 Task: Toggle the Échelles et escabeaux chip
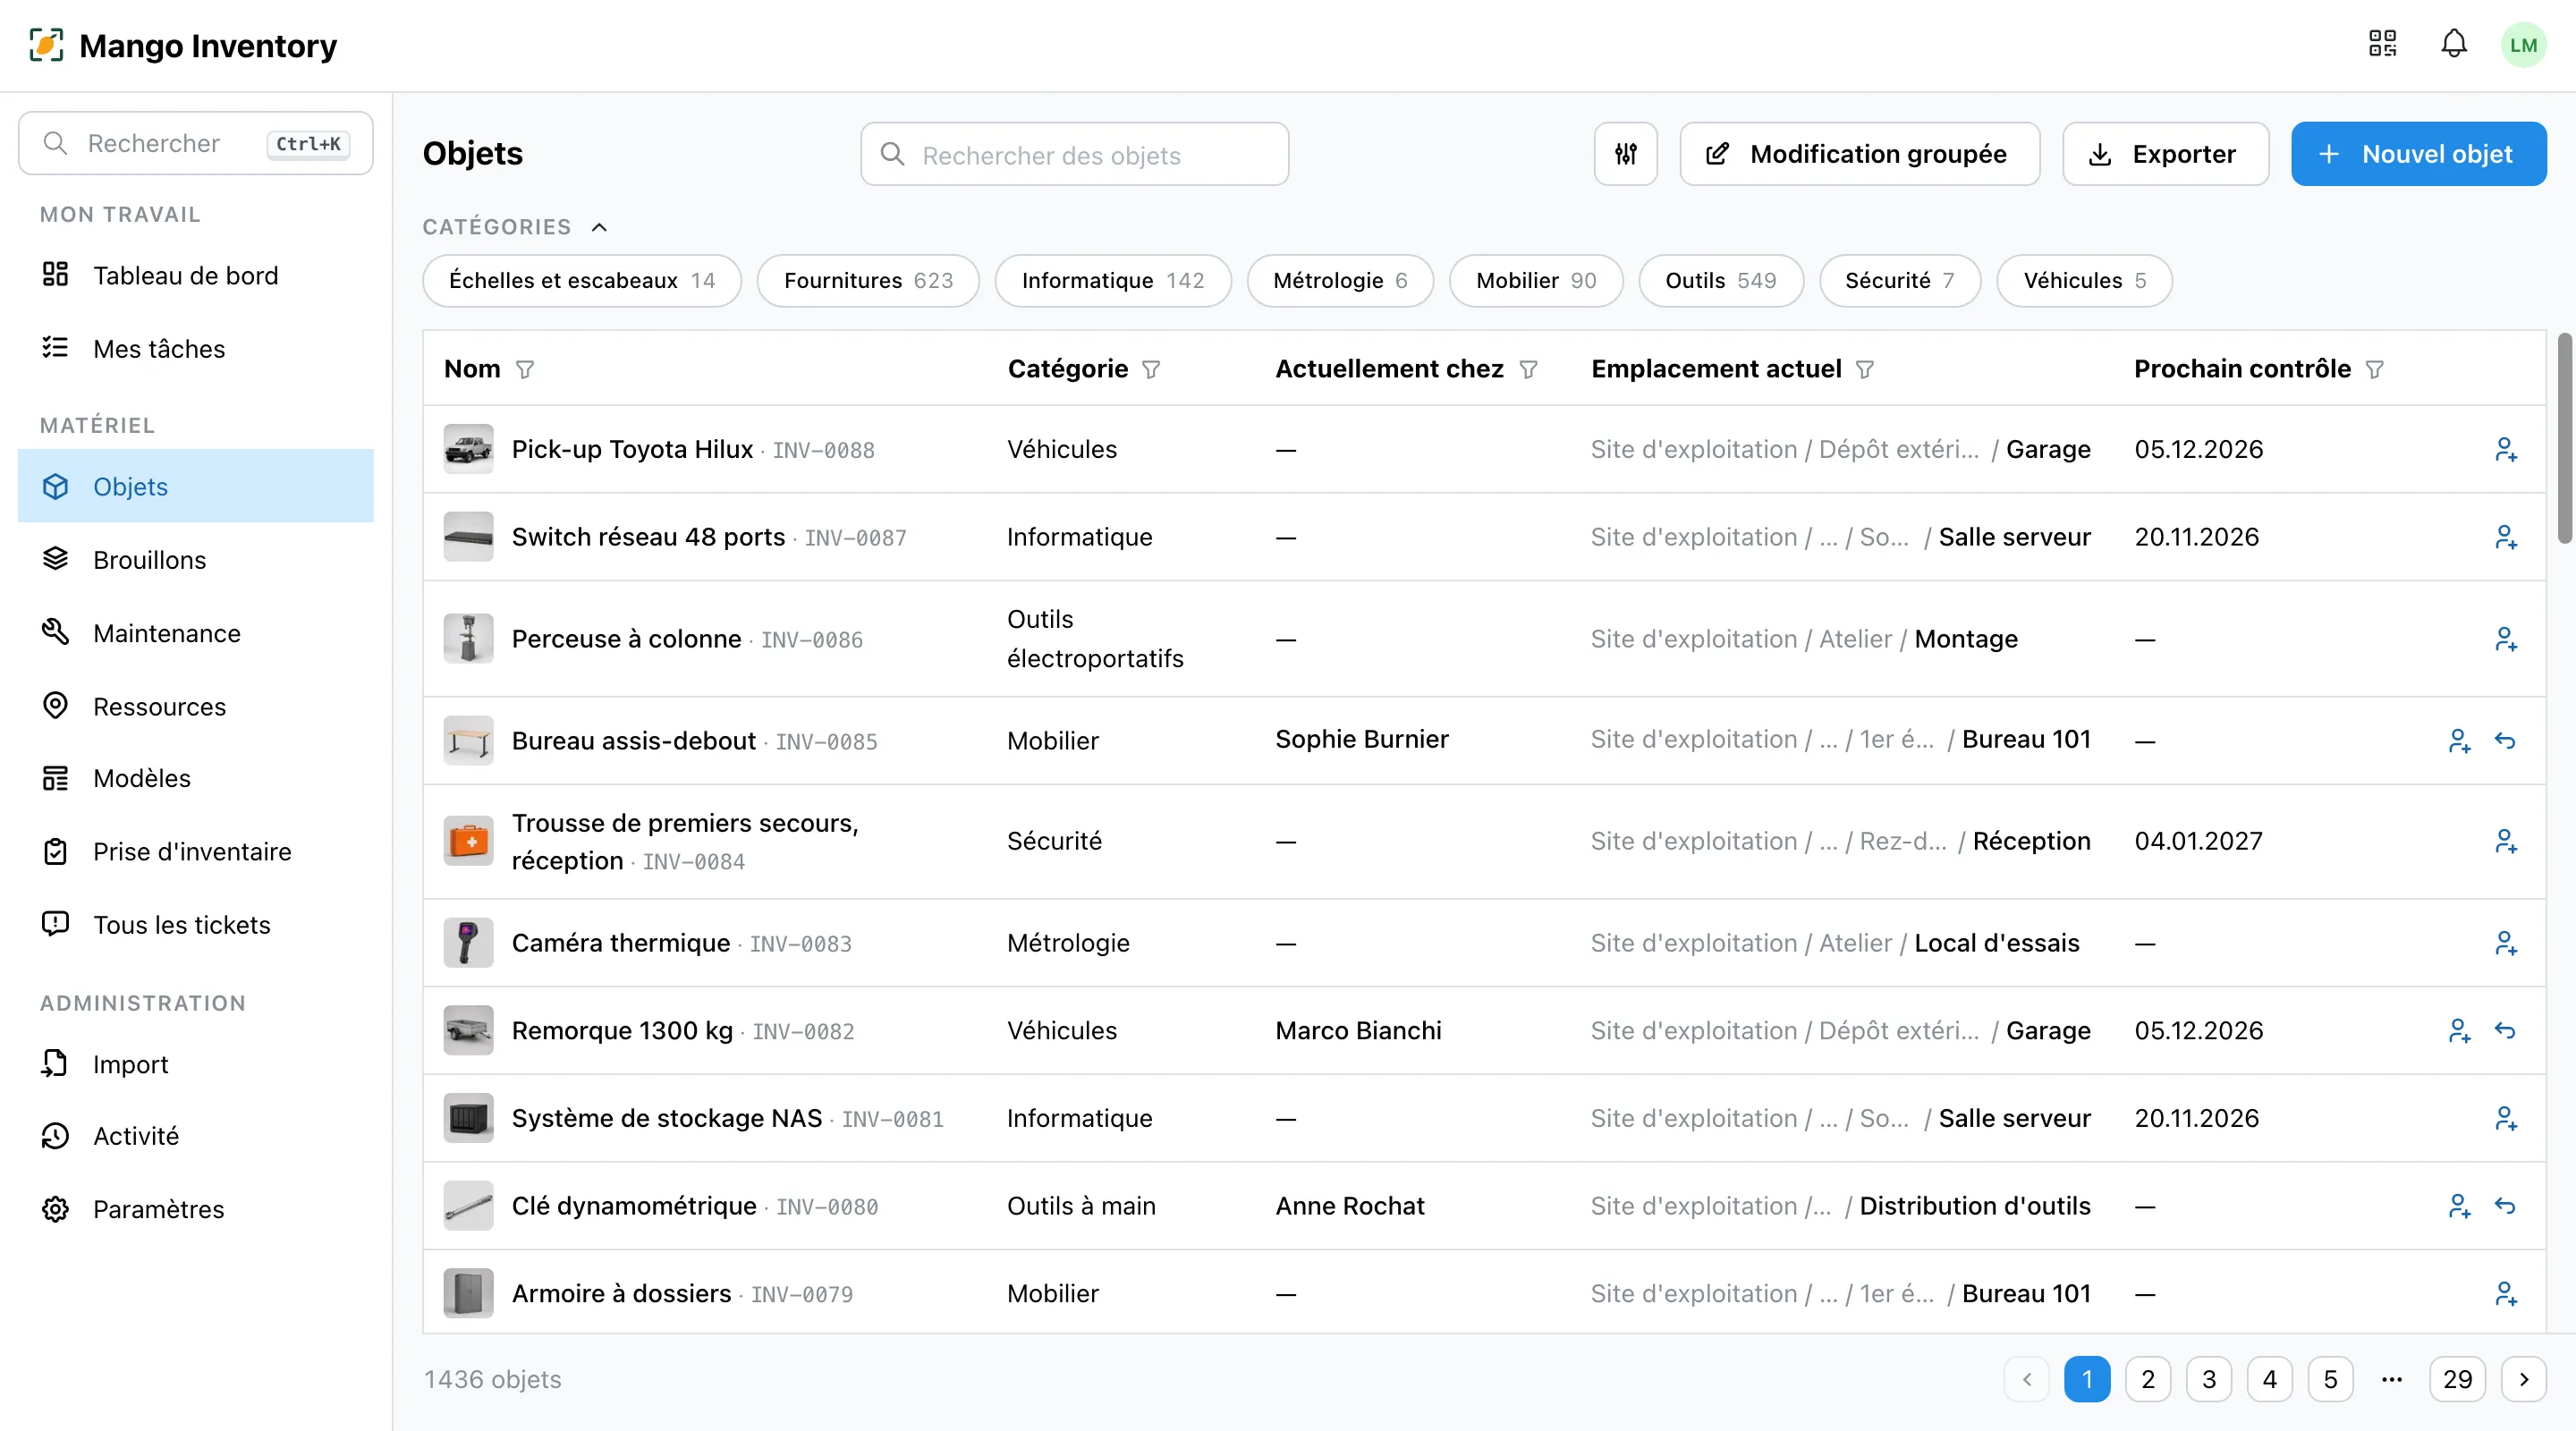582,281
